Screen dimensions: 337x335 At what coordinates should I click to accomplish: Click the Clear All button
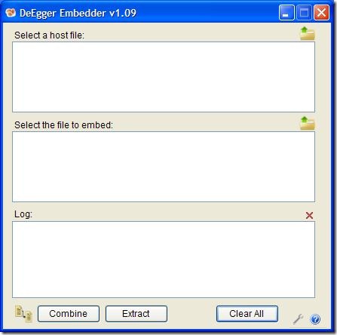click(x=247, y=314)
